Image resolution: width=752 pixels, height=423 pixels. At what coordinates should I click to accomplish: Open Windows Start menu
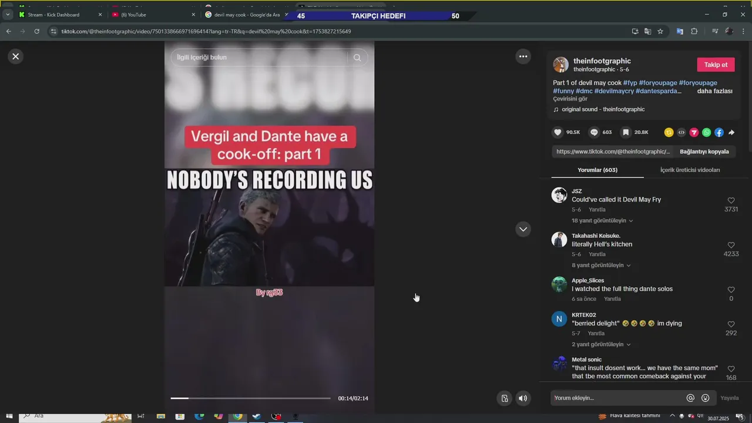(9, 417)
